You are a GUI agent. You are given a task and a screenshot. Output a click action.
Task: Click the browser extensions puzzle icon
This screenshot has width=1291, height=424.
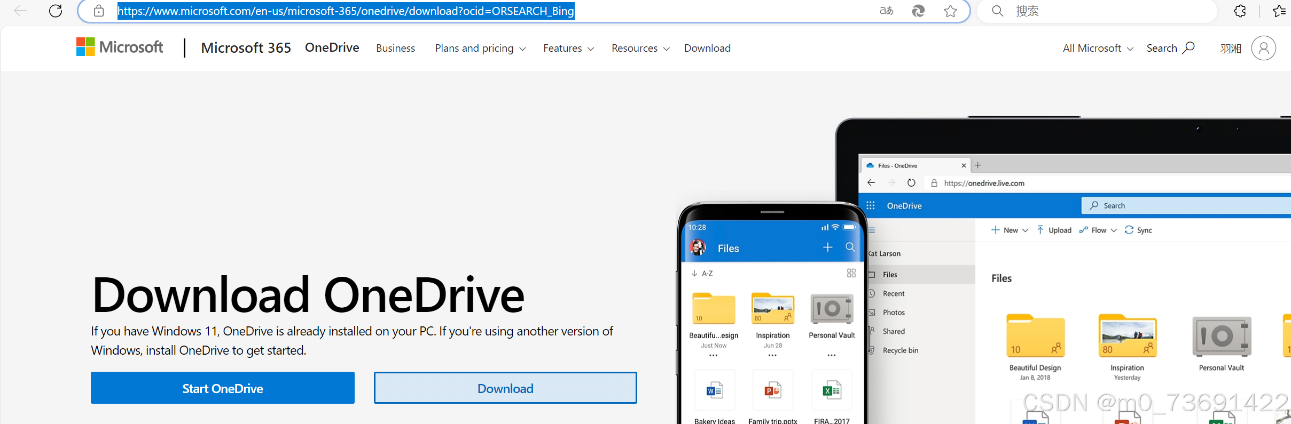click(1240, 11)
